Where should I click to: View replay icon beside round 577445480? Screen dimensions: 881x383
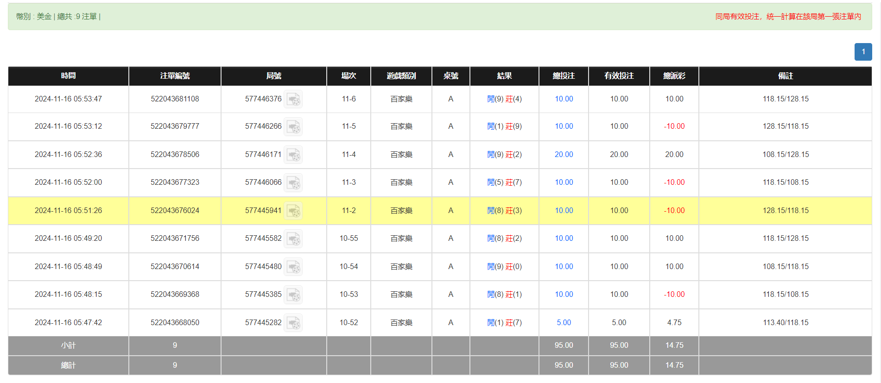(x=293, y=267)
